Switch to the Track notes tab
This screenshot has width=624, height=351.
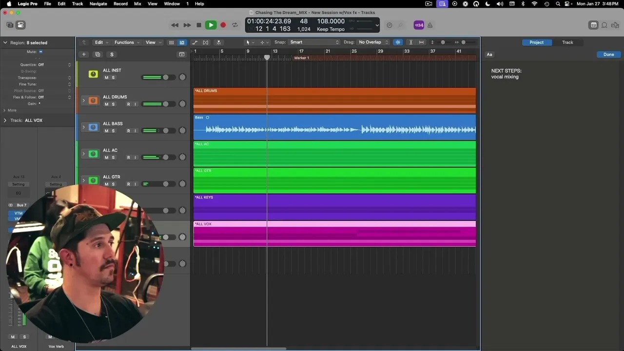567,42
